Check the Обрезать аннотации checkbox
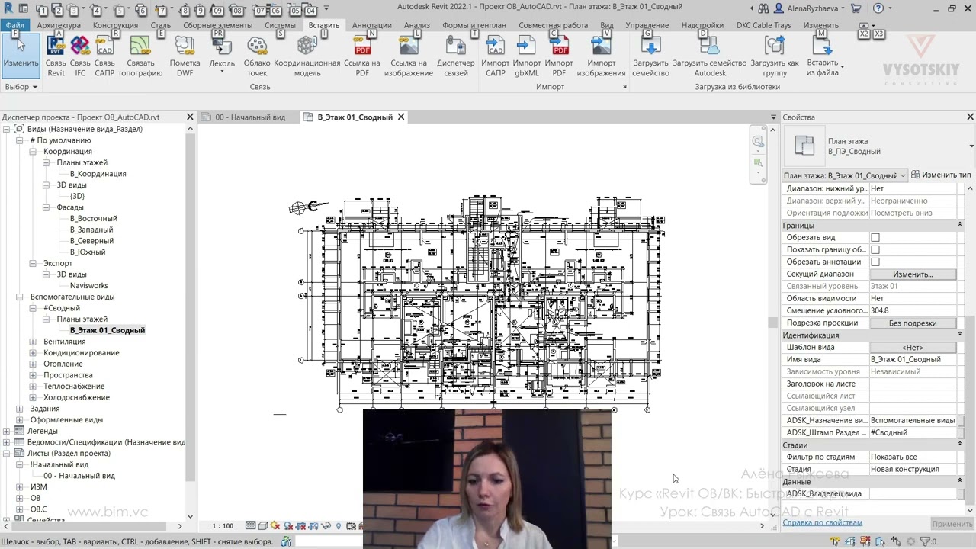976x549 pixels. pos(875,262)
